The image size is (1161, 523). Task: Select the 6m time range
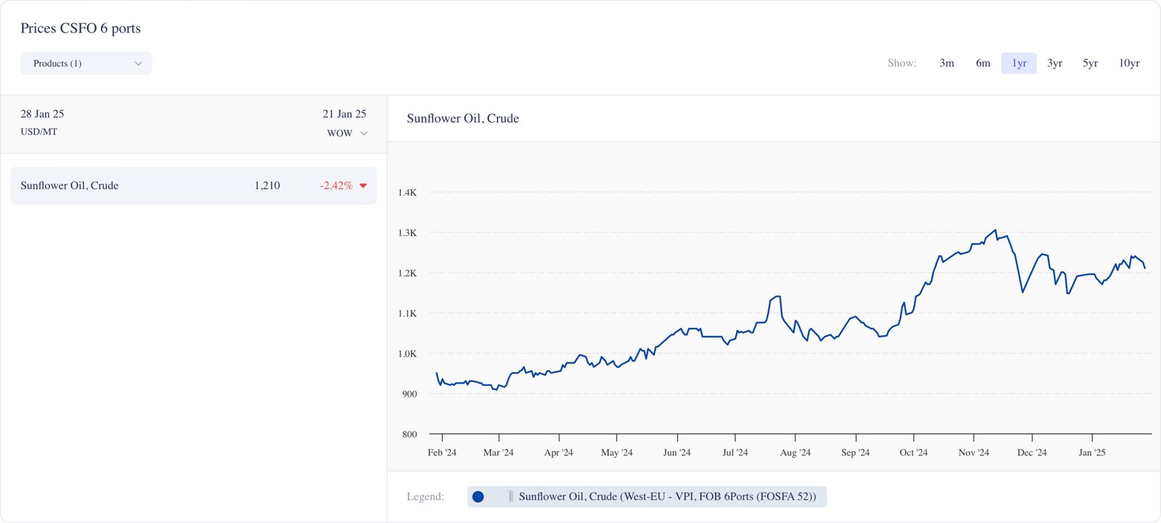click(982, 63)
